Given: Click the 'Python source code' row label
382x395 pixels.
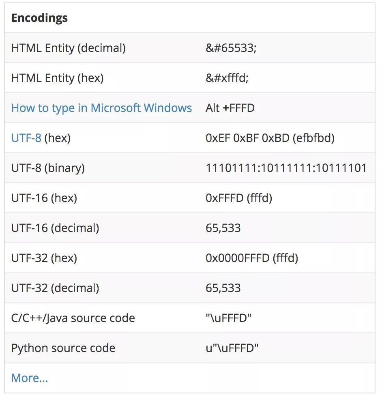Looking at the screenshot, I should click(63, 348).
